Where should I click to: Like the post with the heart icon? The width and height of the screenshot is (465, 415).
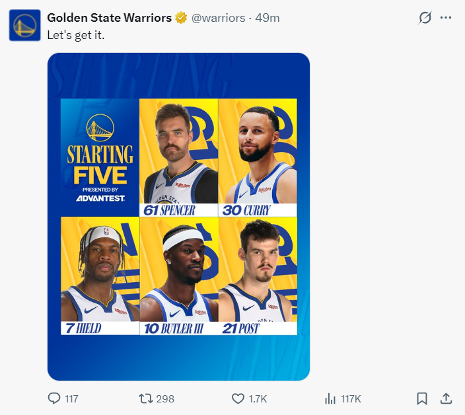pos(238,398)
